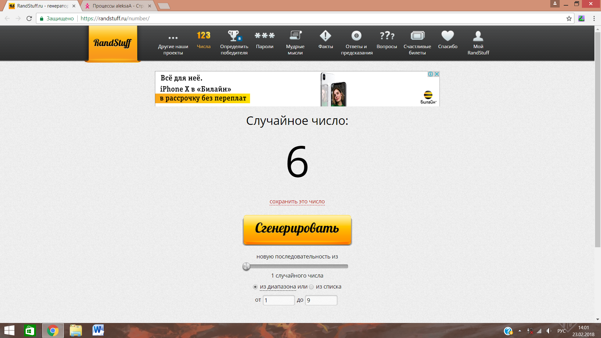Open the Счастливые билеты ticket icon
The height and width of the screenshot is (338, 601).
pos(417,36)
